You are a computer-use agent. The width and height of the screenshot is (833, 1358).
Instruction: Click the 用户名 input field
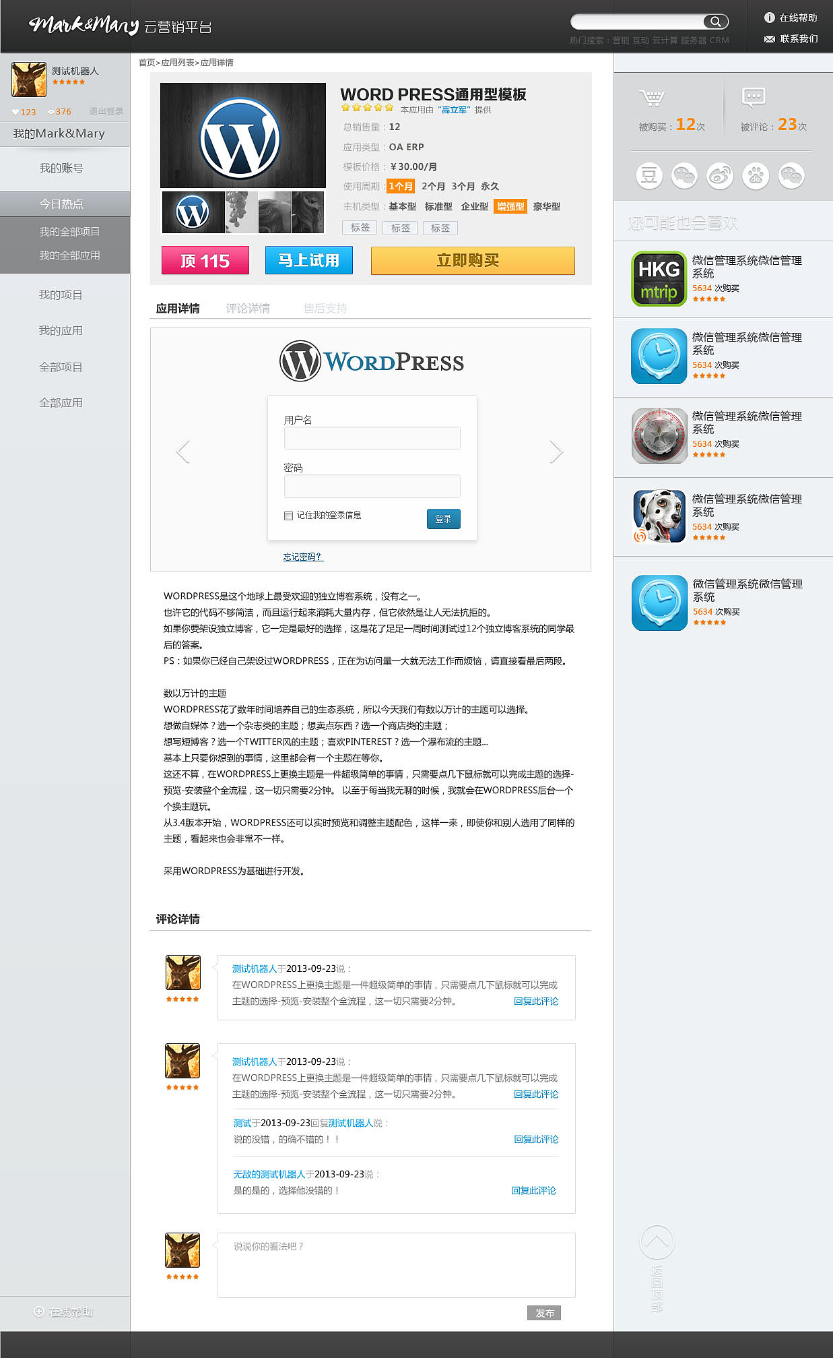pyautogui.click(x=372, y=438)
